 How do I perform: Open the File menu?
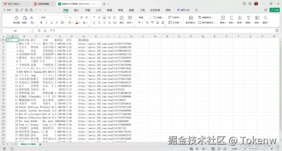7,10
